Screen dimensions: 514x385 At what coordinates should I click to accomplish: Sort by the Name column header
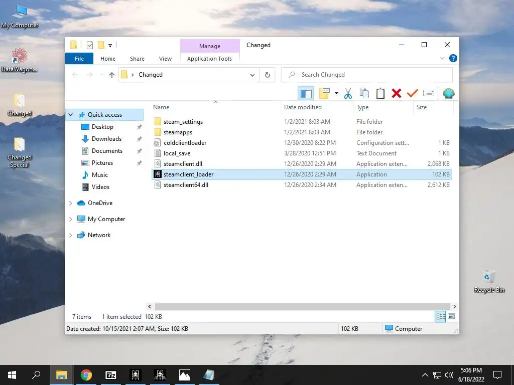161,107
